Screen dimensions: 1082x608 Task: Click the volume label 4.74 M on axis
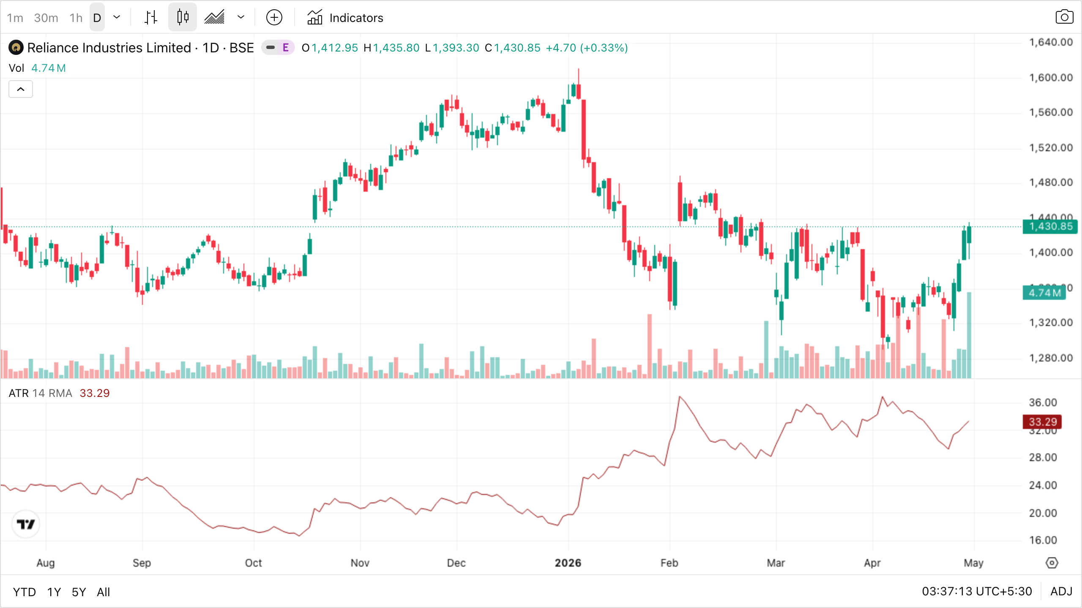1044,293
